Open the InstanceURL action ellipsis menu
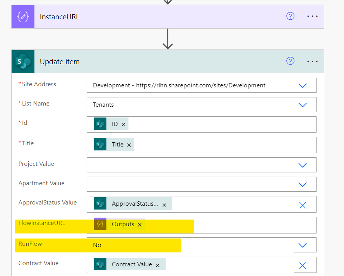344x276 pixels. click(x=312, y=17)
